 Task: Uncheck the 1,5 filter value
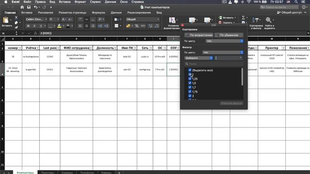(x=190, y=83)
